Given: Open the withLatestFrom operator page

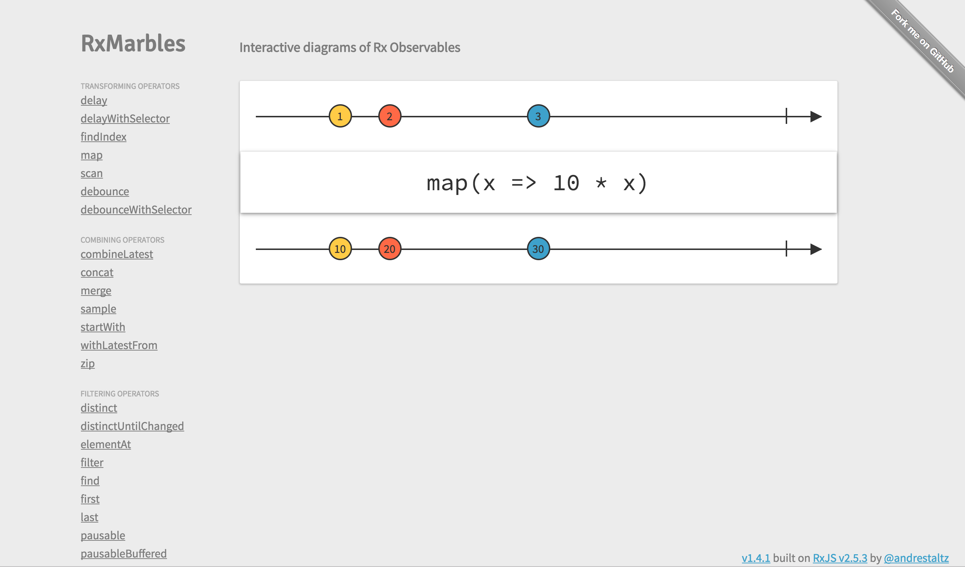Looking at the screenshot, I should point(119,345).
